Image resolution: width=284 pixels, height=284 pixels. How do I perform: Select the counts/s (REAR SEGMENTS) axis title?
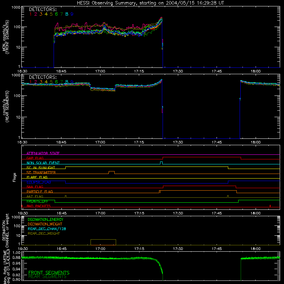point(5,106)
